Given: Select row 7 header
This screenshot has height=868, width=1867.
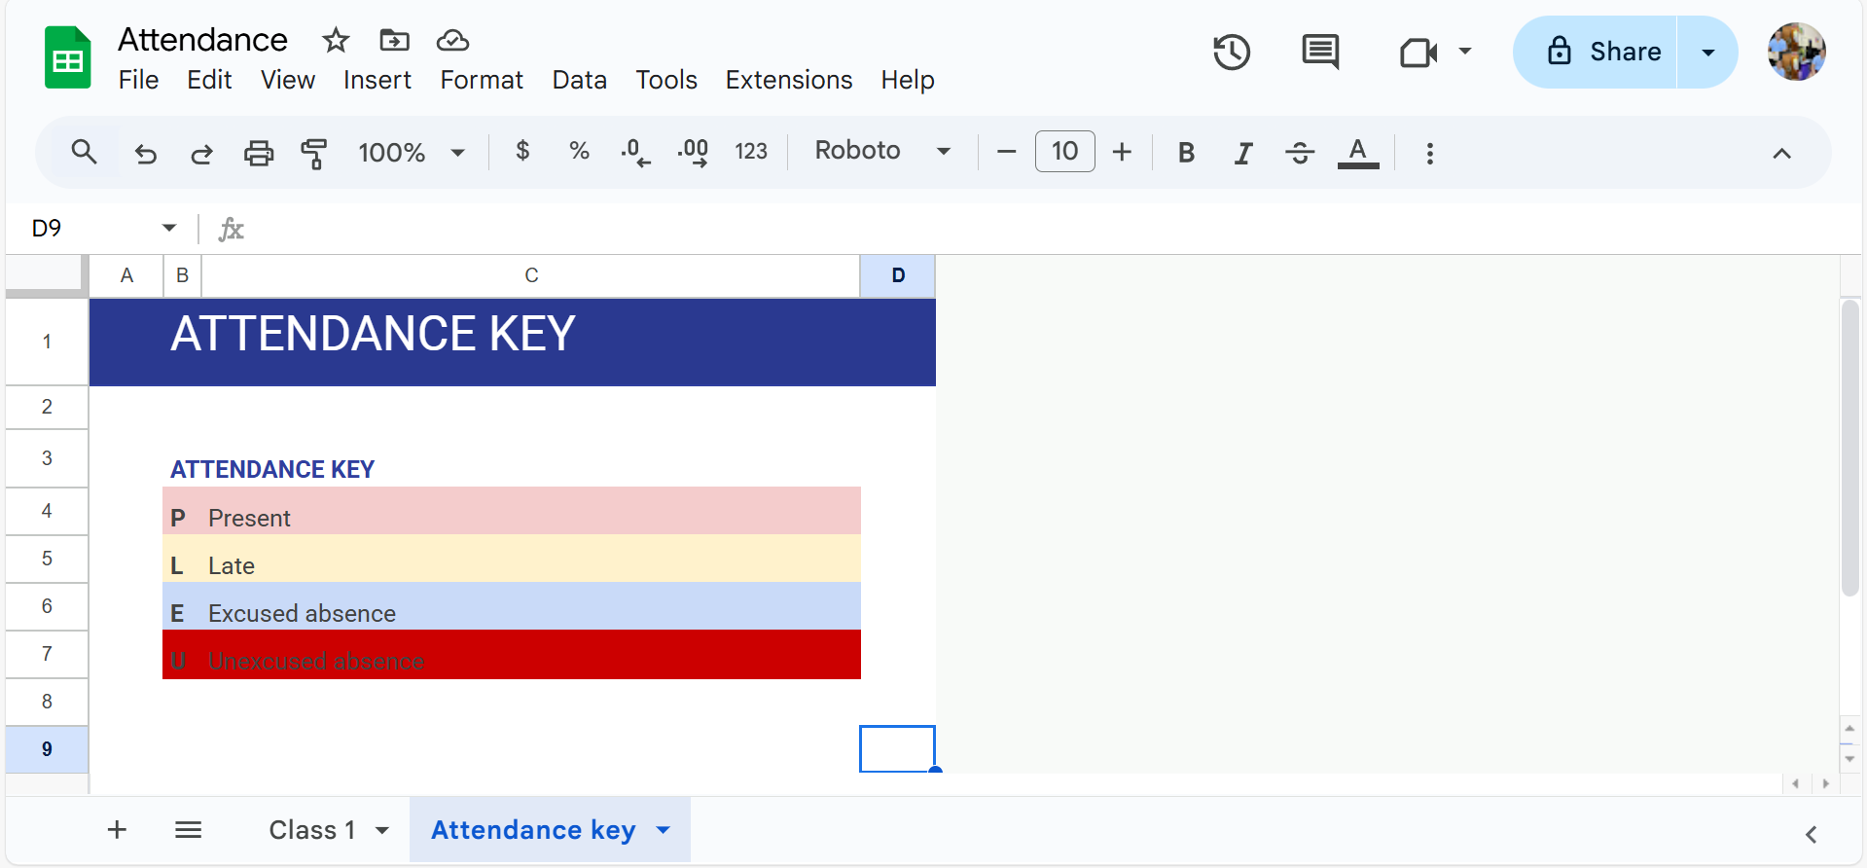Looking at the screenshot, I should [47, 654].
